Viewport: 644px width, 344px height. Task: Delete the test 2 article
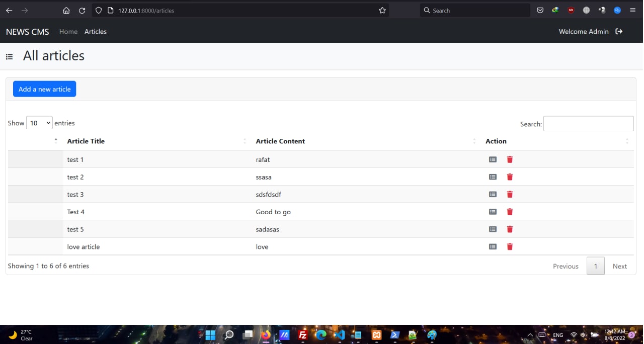click(510, 177)
